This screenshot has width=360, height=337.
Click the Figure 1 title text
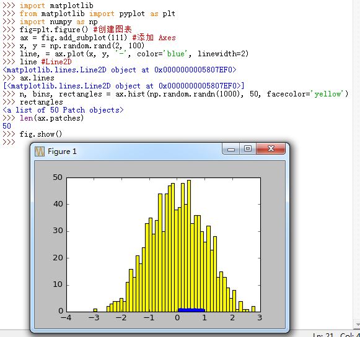[62, 151]
